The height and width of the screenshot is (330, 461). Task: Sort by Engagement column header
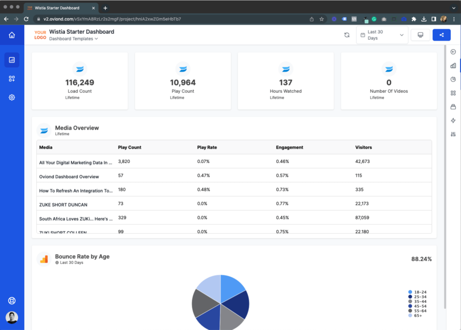pyautogui.click(x=289, y=147)
